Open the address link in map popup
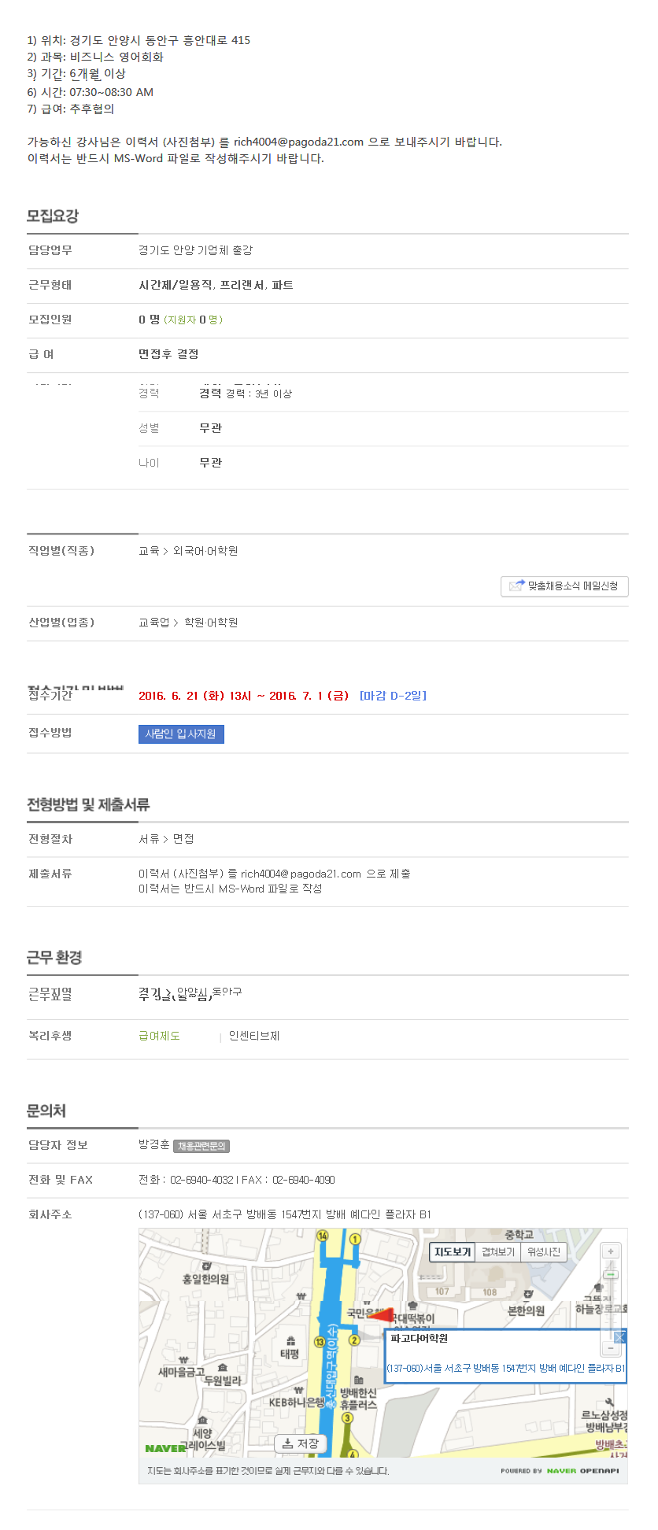Screen dimensions: 658x1530 point(506,1368)
